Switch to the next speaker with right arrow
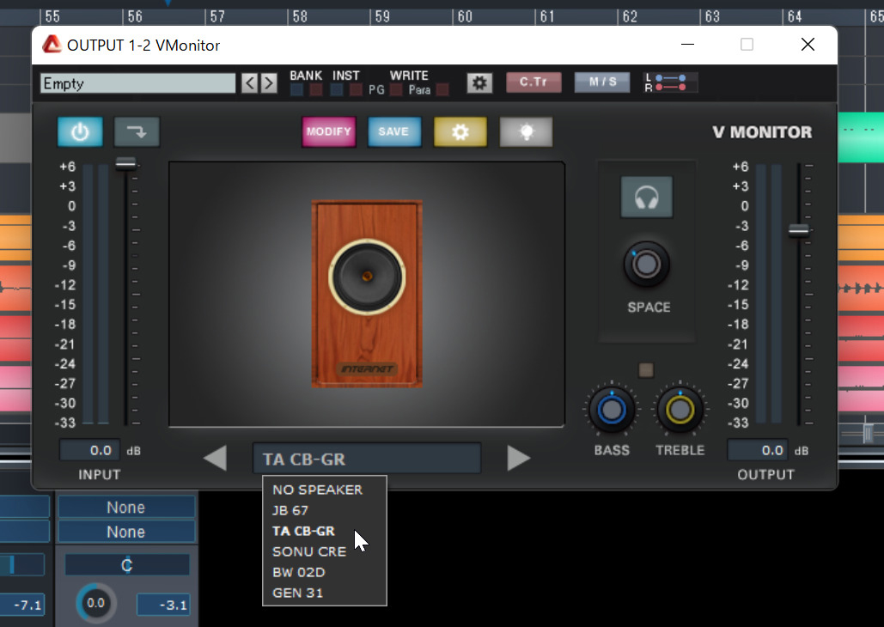Image resolution: width=884 pixels, height=627 pixels. pyautogui.click(x=518, y=459)
